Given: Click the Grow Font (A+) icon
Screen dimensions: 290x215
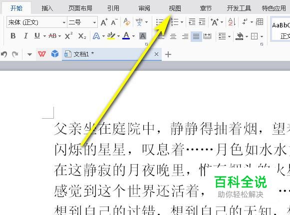Looking at the screenshot, I should [104, 22].
